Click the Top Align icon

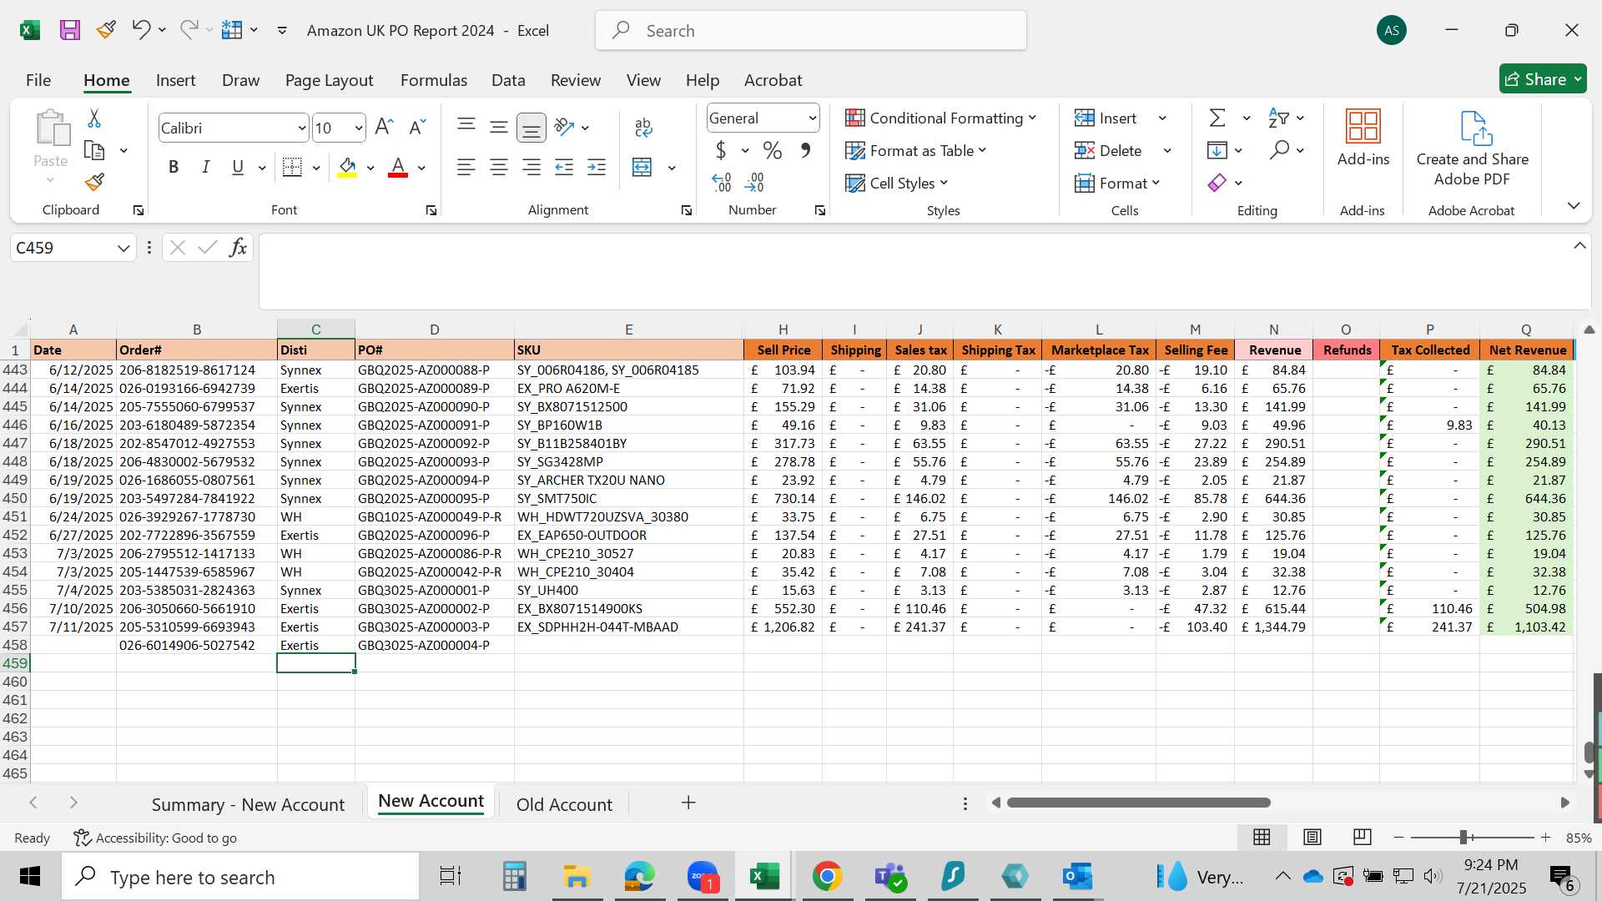[466, 127]
